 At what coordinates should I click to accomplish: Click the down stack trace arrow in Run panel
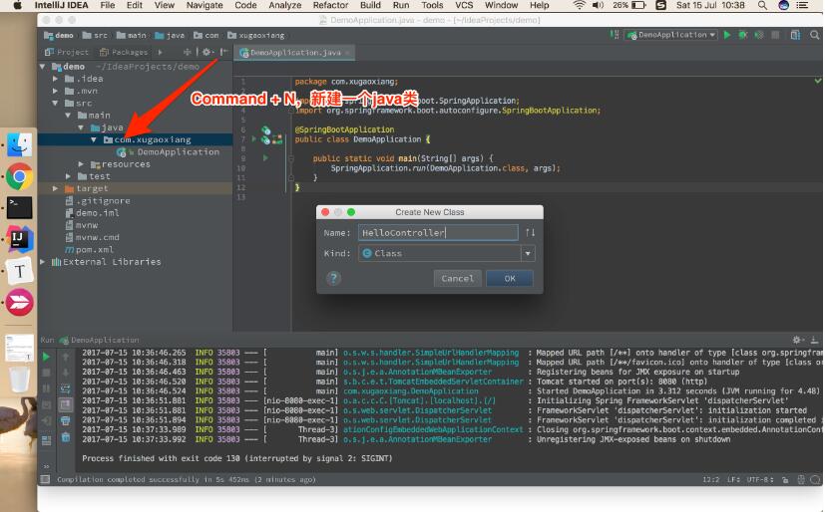(x=65, y=372)
